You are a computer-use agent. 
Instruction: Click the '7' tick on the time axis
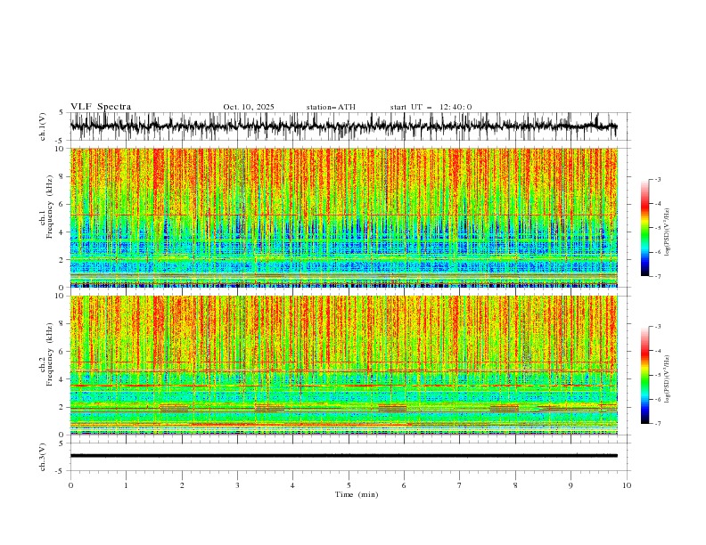pyautogui.click(x=460, y=485)
